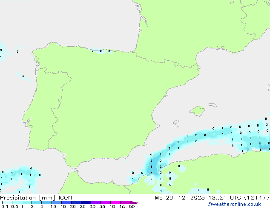
Task: Click the legend label '0.1'
Action: pyautogui.click(x=5, y=206)
